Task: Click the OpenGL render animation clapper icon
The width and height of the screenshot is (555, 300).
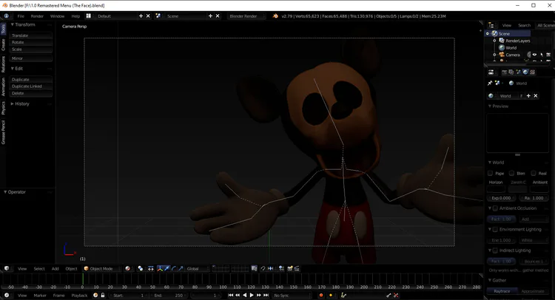Action: 297,268
